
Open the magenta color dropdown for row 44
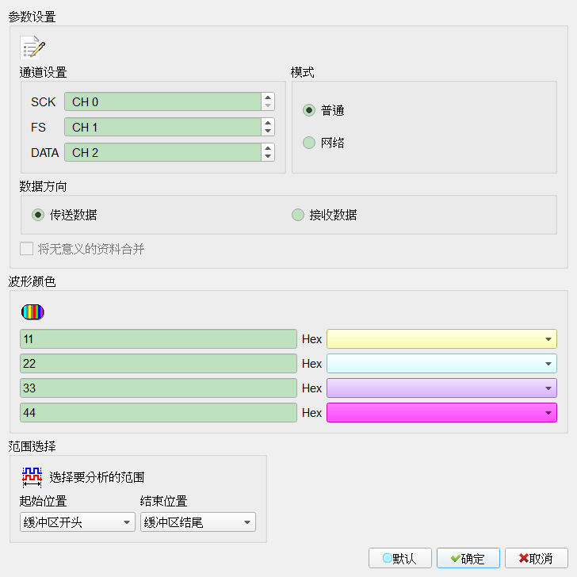441,412
